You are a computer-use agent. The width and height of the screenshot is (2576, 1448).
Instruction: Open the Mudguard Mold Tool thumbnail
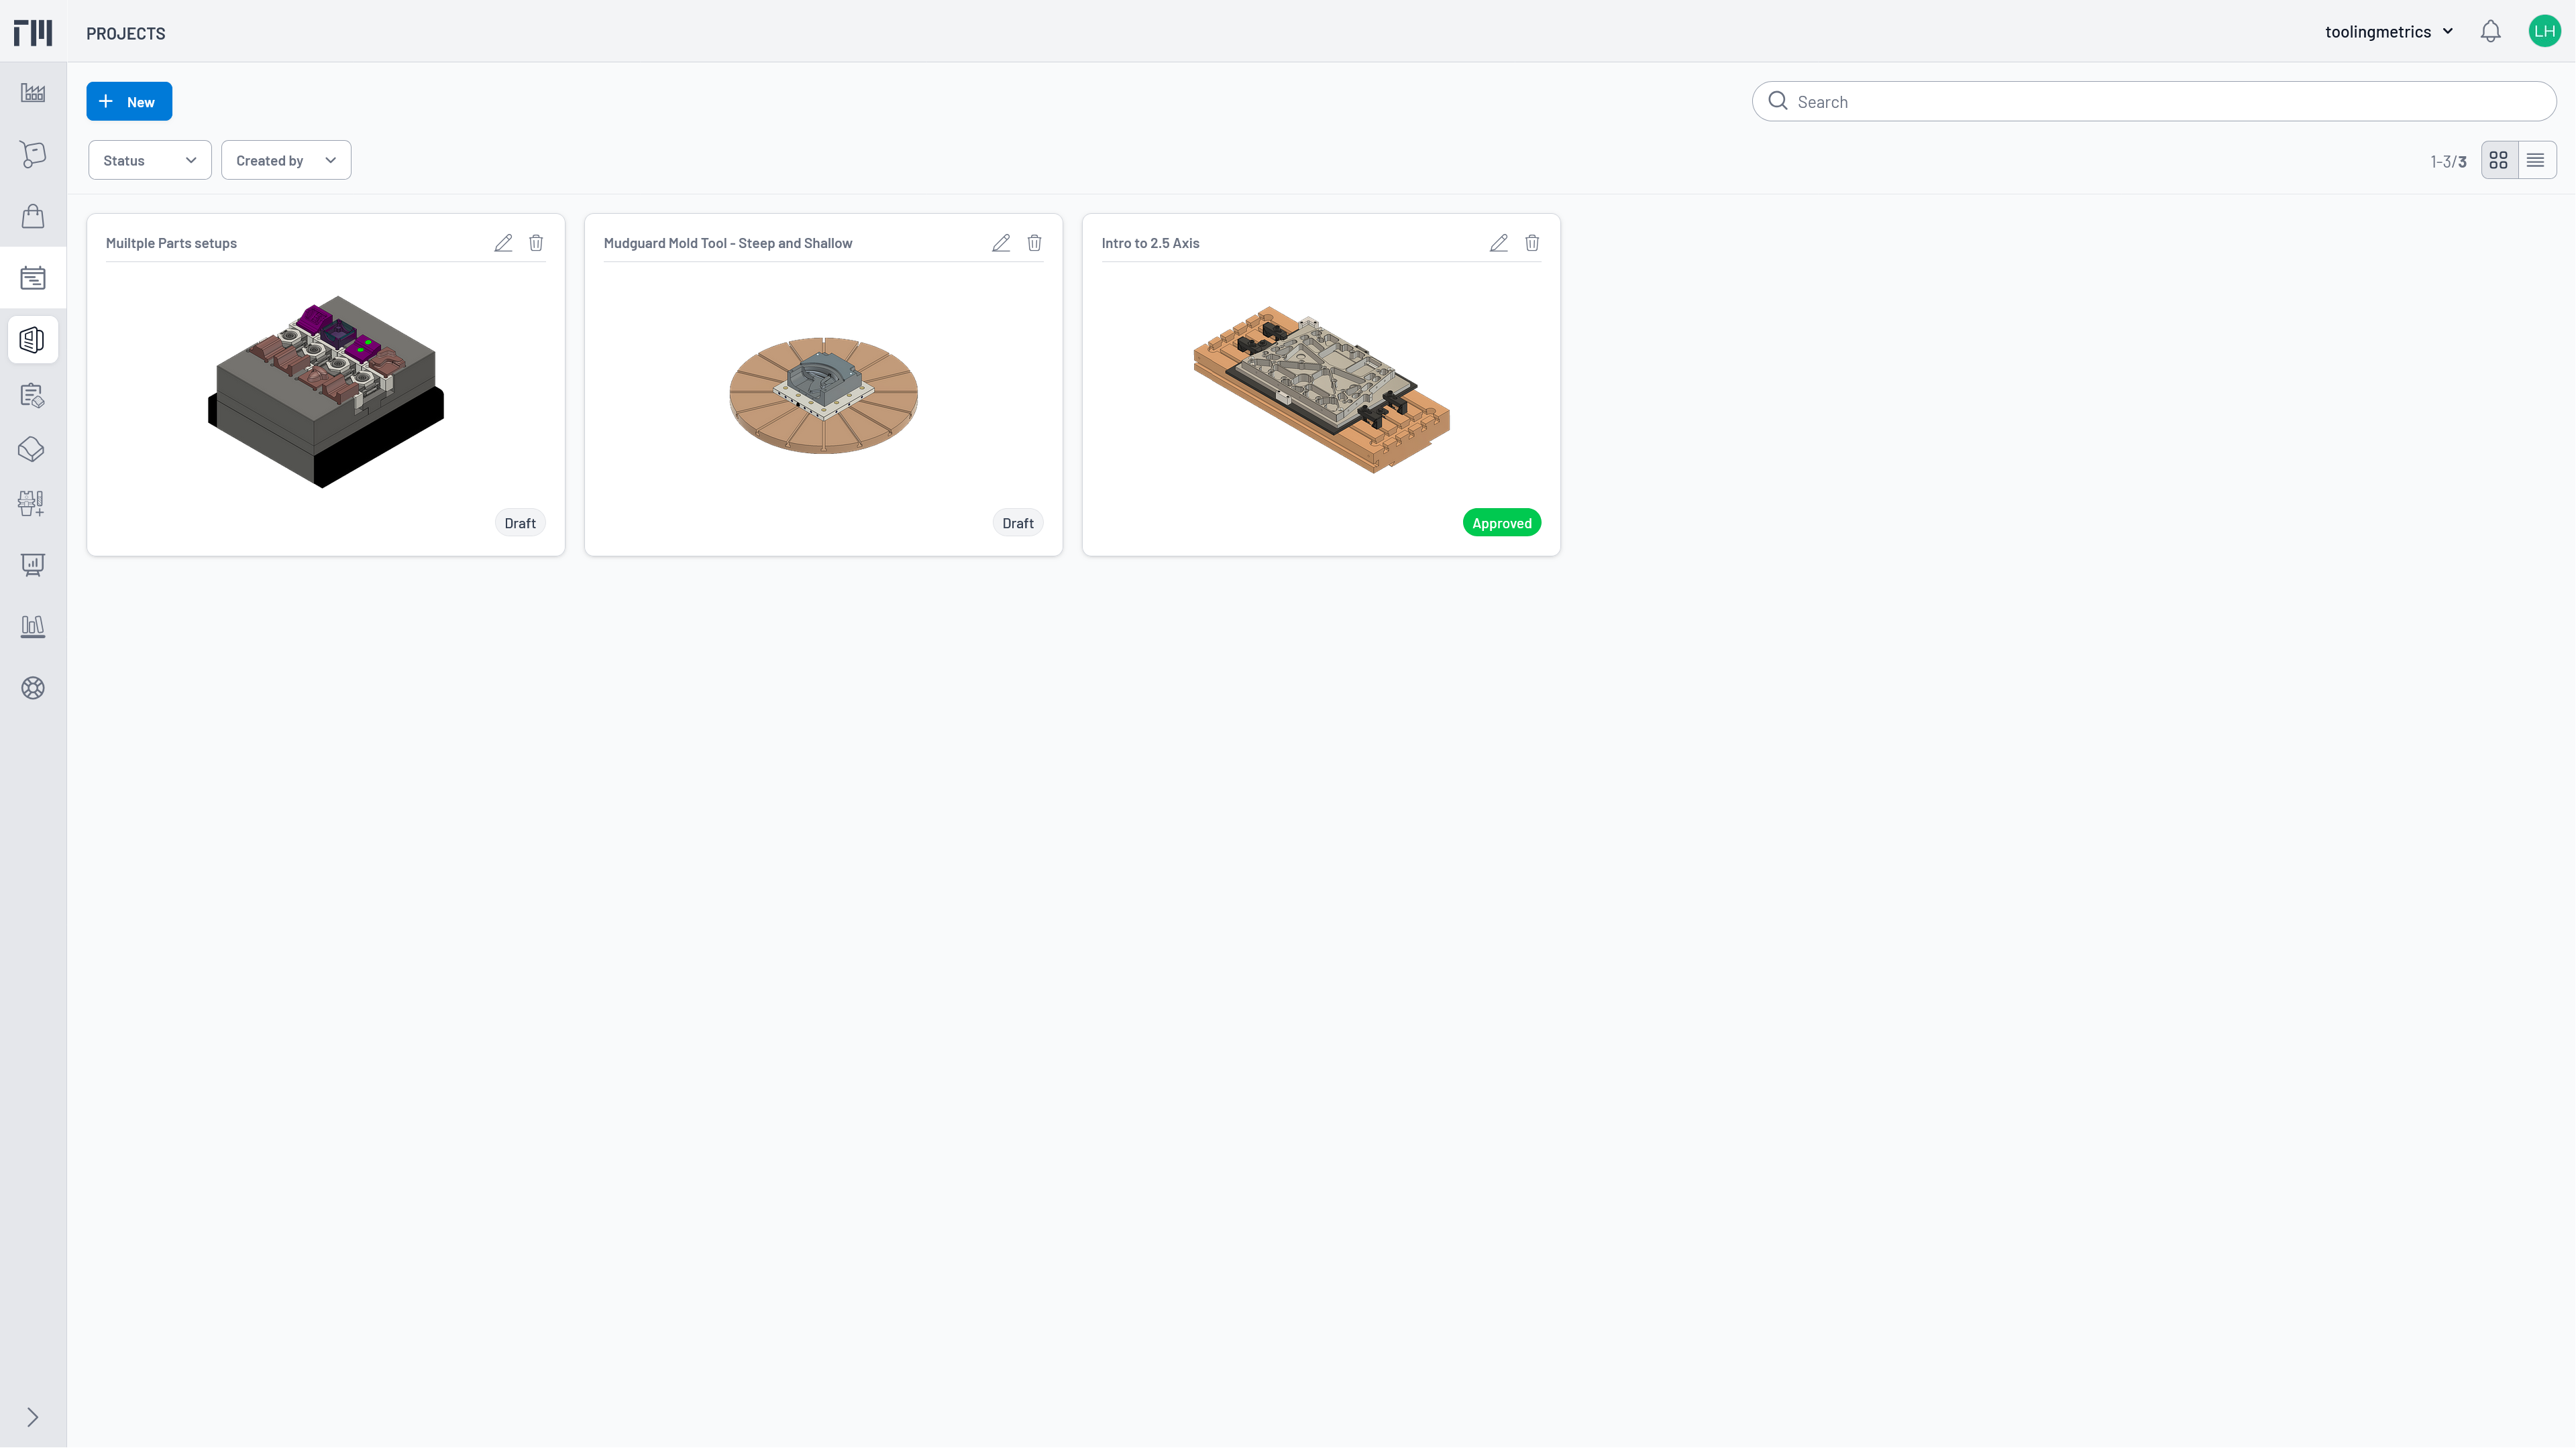tap(823, 395)
